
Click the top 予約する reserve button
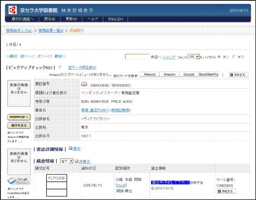[x=239, y=75]
